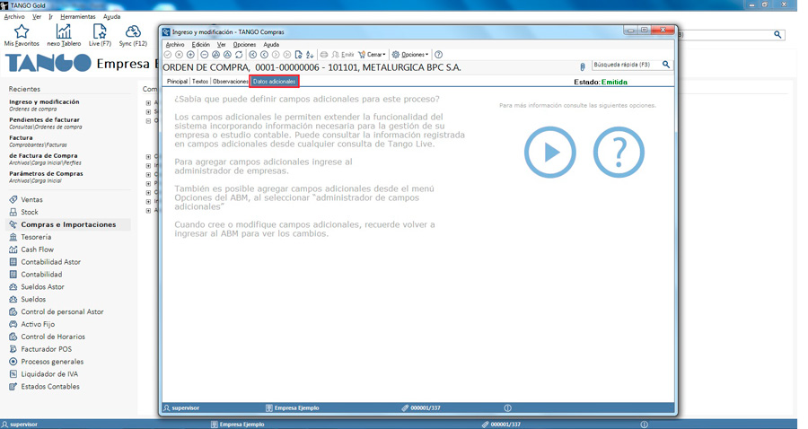Play the additional fields video tutorial
808x429 pixels.
[549, 152]
